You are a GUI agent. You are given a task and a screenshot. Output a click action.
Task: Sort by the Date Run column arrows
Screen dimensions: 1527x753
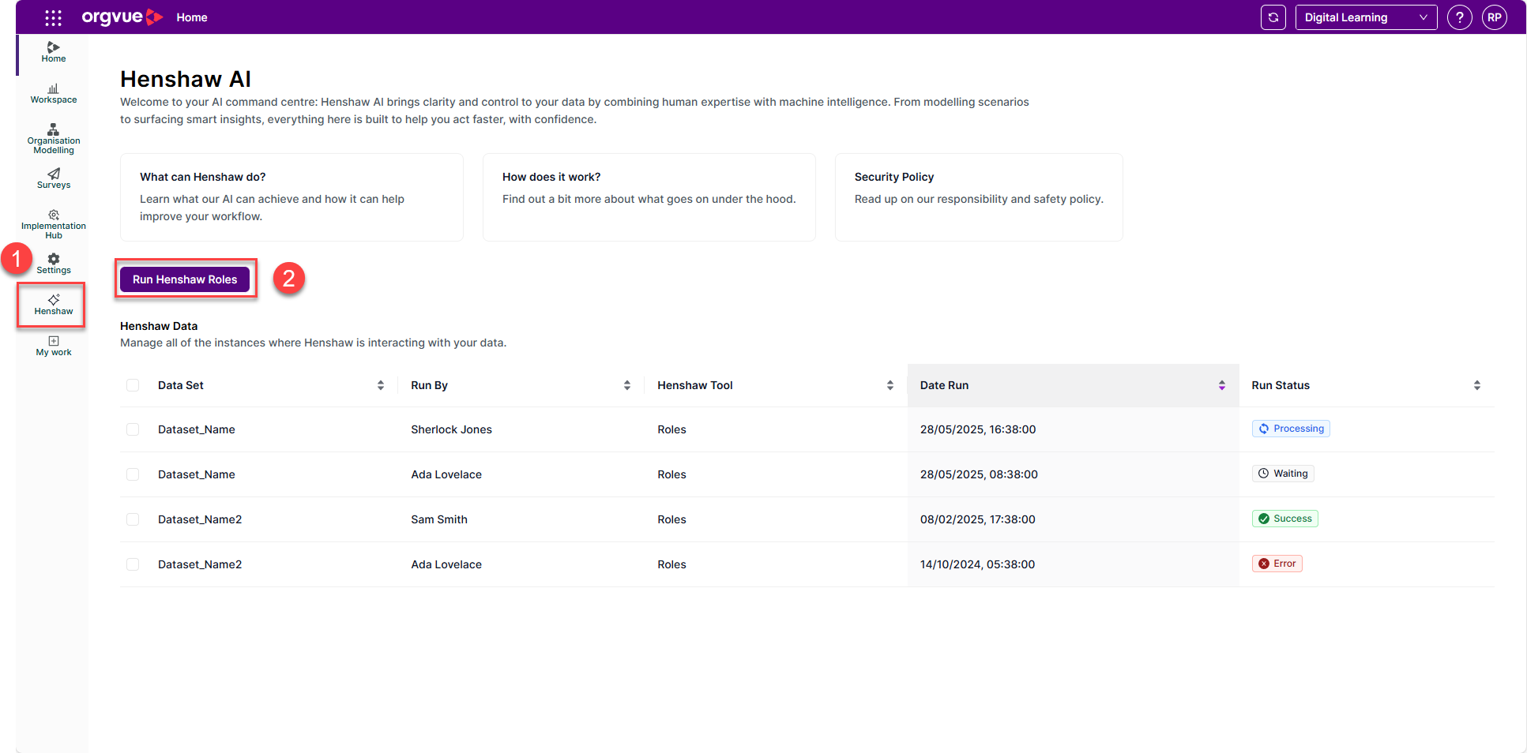tap(1222, 385)
